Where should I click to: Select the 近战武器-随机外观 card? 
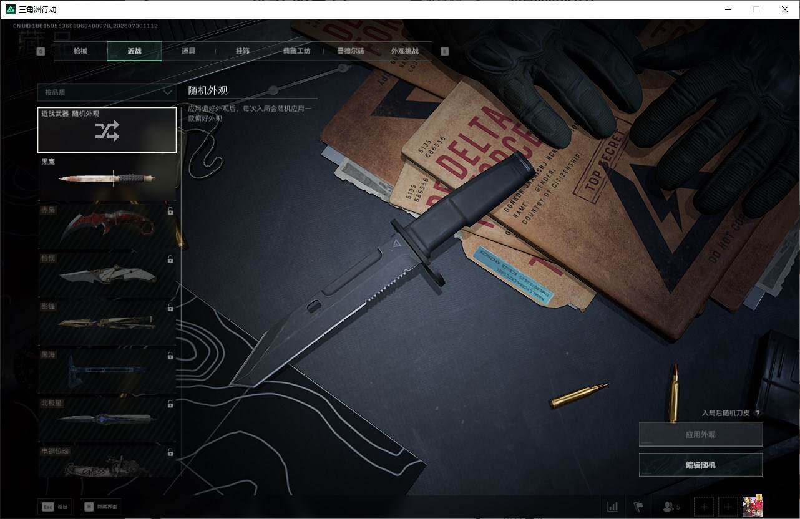click(x=107, y=130)
